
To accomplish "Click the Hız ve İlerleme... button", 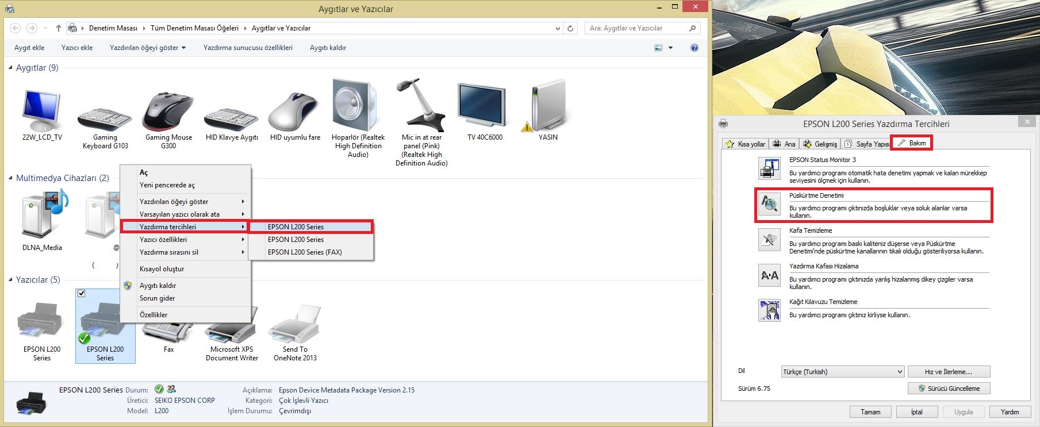I will coord(949,372).
